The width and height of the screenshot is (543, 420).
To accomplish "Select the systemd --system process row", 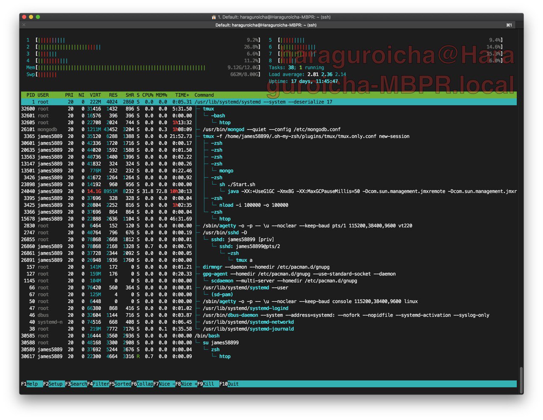I will [269, 102].
